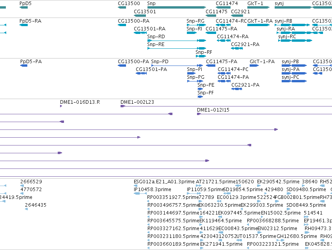
Task: Open the DME1-012I15 clone label
Action: point(213,110)
